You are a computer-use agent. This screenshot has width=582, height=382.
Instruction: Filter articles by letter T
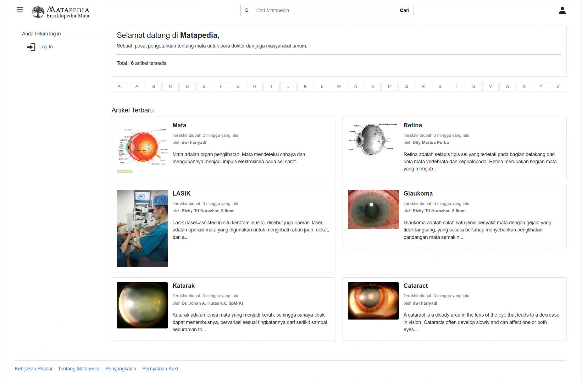[x=457, y=87]
